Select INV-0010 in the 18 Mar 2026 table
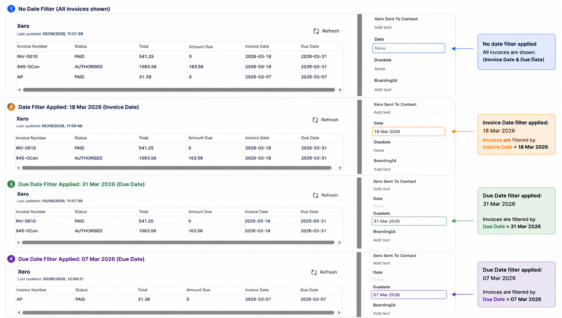The height and width of the screenshot is (318, 562). point(26,148)
